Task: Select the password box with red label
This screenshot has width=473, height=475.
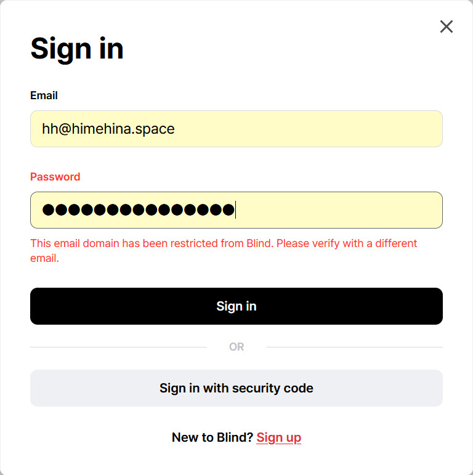Action: (x=236, y=210)
